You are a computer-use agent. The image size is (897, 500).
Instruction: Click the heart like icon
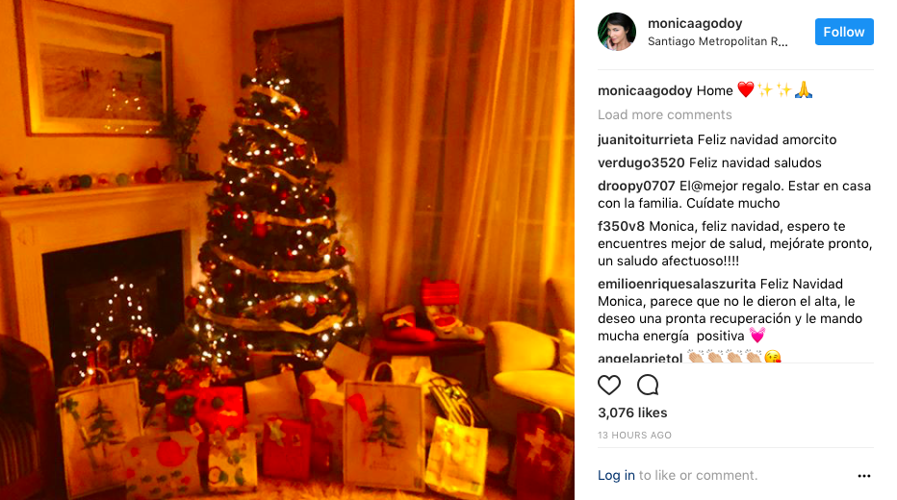pyautogui.click(x=608, y=386)
